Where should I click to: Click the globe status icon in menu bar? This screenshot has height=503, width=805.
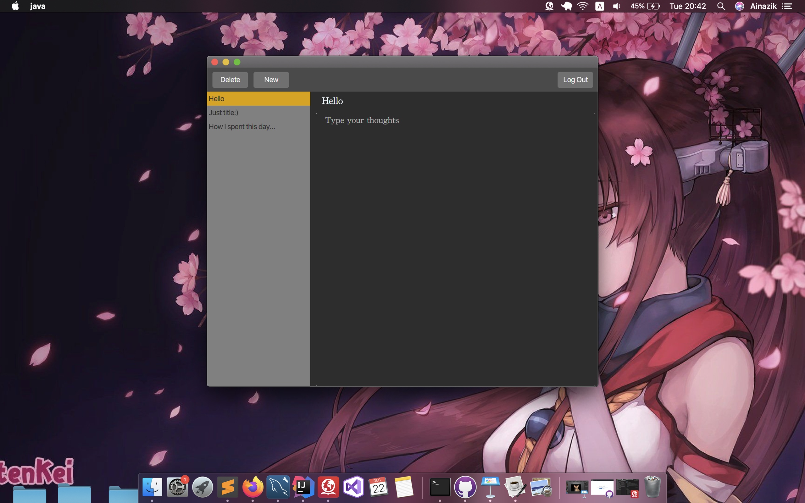point(549,6)
